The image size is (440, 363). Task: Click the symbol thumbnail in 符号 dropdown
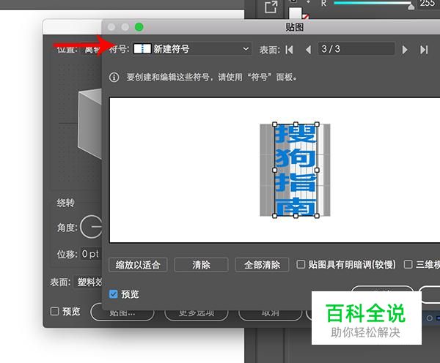pyautogui.click(x=142, y=49)
